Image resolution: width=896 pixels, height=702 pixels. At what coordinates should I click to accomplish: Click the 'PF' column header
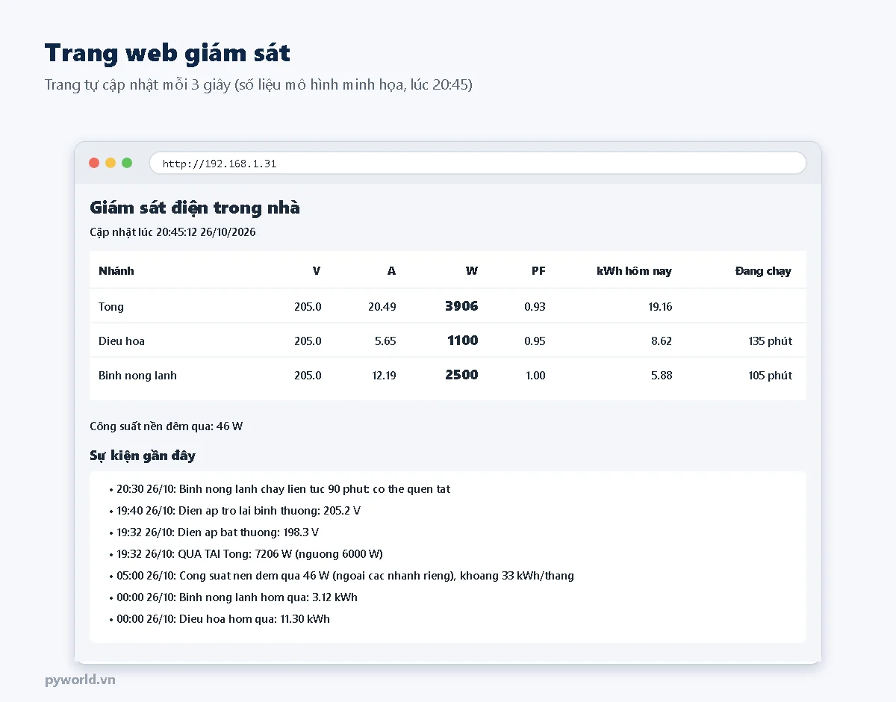pyautogui.click(x=538, y=271)
